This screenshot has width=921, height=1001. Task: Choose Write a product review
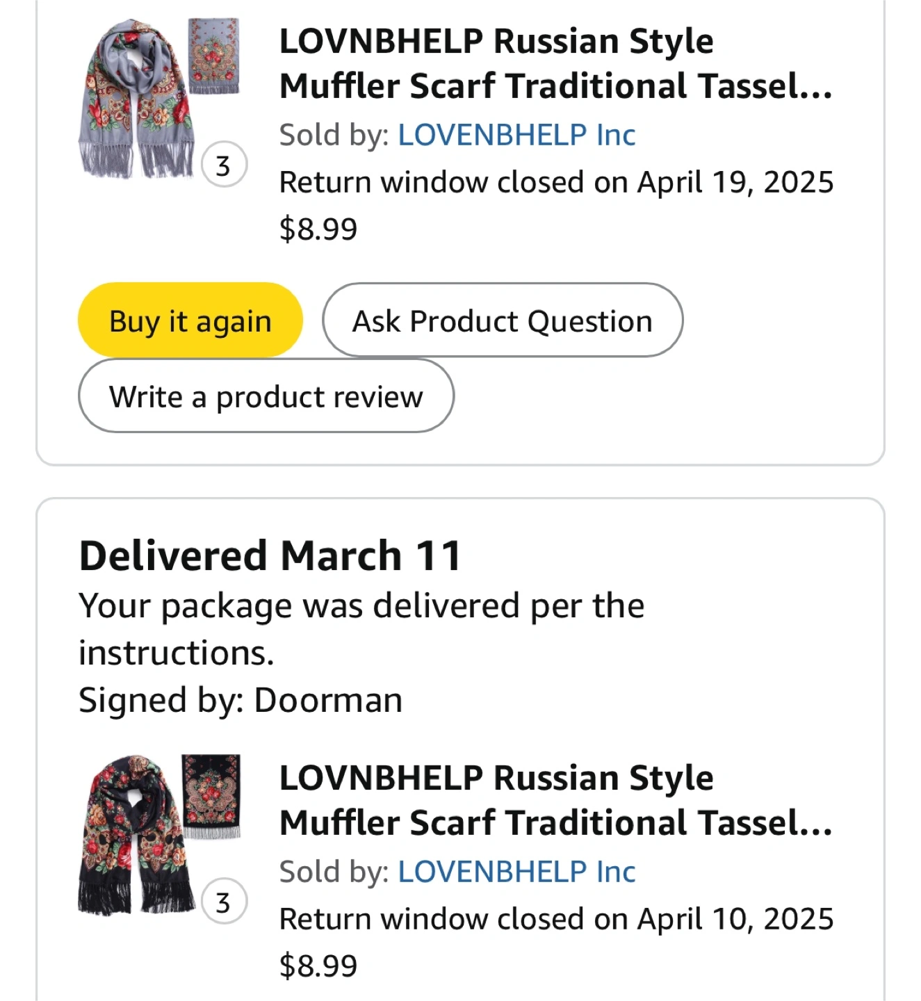point(266,396)
